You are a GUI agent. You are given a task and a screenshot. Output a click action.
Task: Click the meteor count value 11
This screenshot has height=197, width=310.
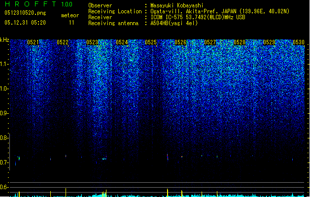71,23
